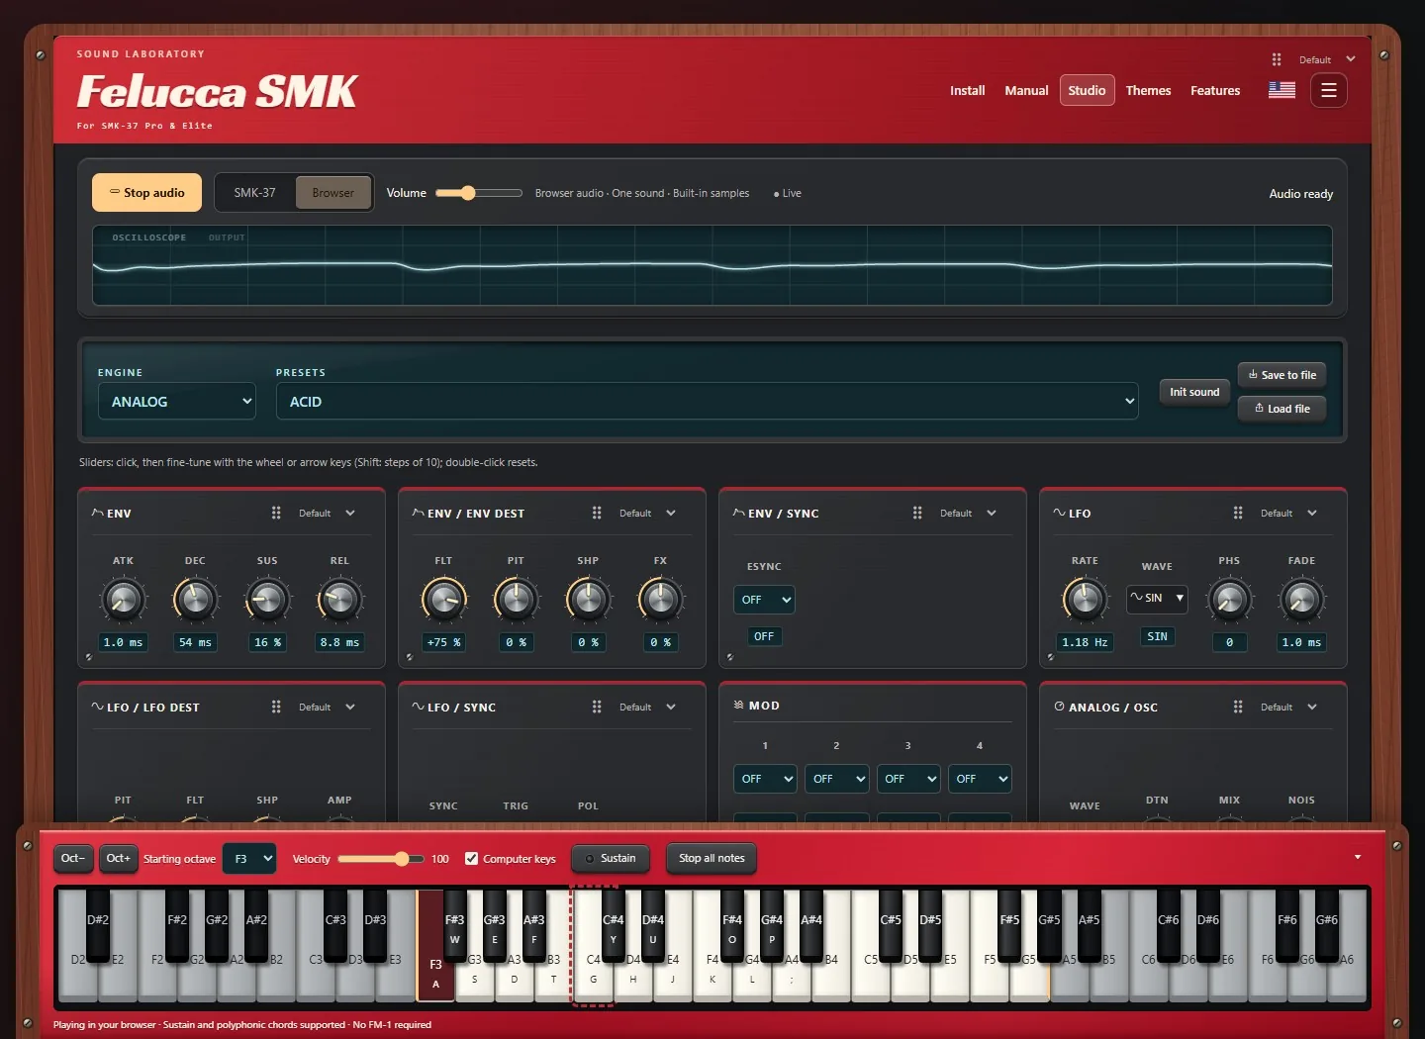
Task: Click the ENV / SYNC grip dots icon
Action: [x=917, y=513]
